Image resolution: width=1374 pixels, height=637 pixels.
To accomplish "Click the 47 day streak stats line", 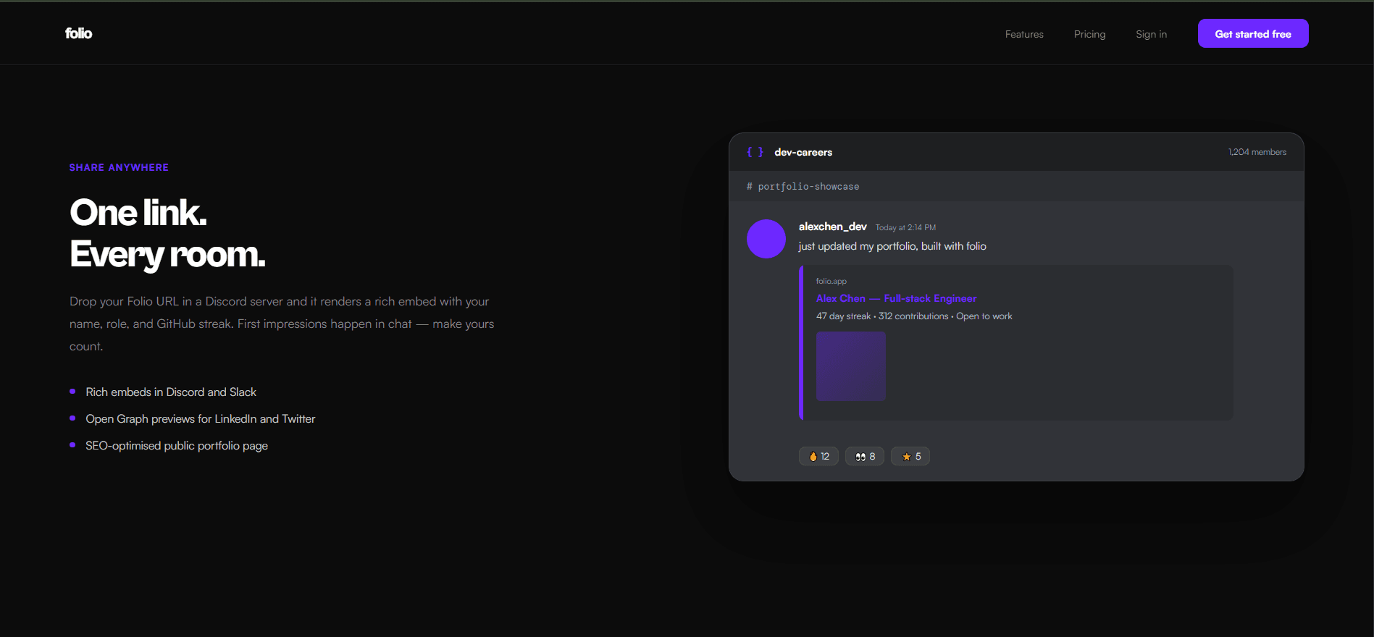I will coord(914,316).
